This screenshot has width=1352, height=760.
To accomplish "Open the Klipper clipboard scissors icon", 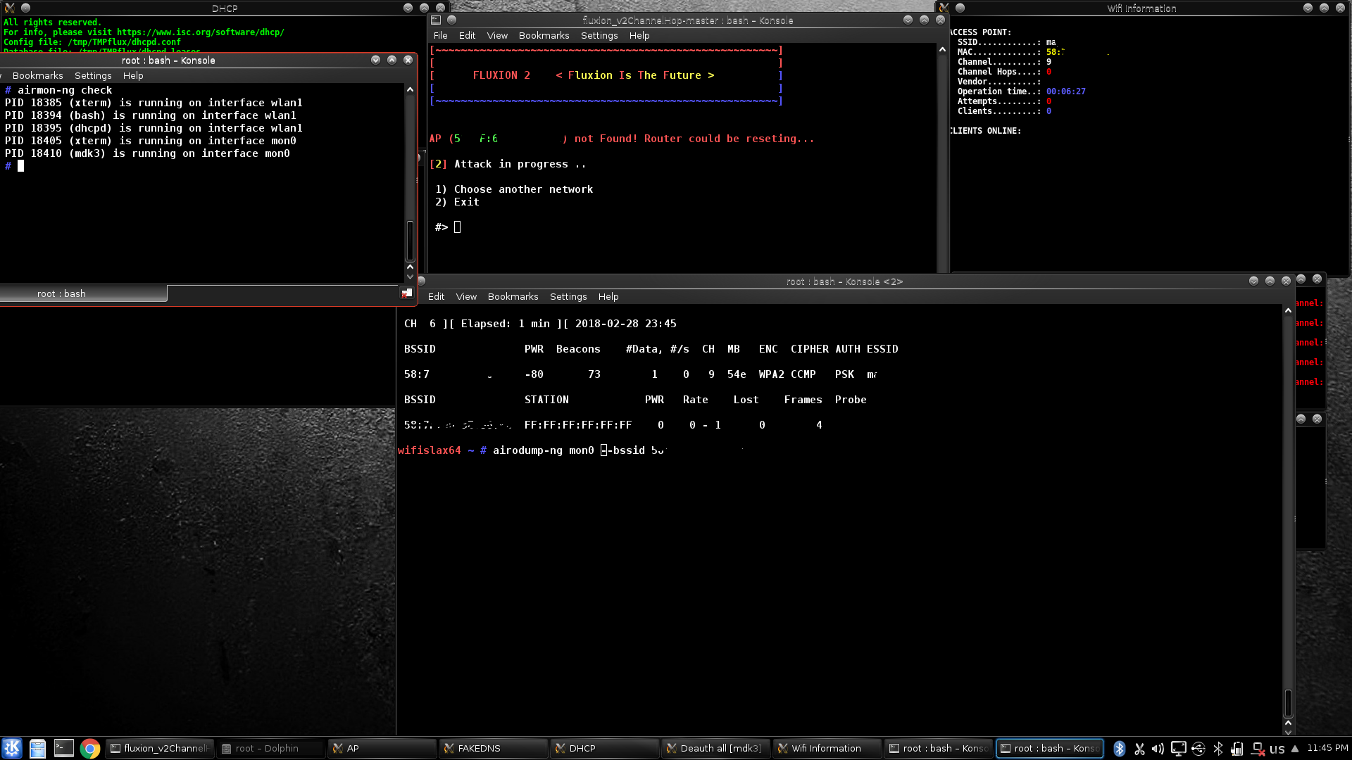I will pos(1139,749).
